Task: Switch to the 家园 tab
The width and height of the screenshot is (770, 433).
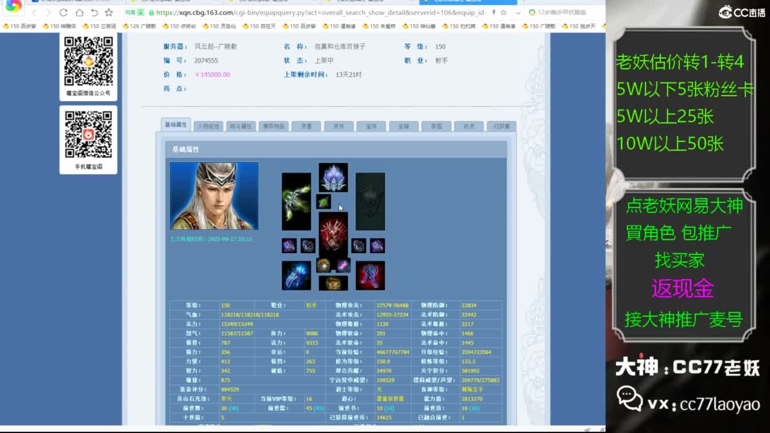Action: [436, 126]
